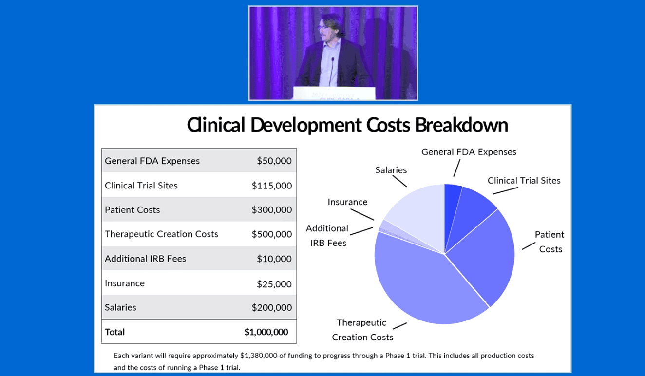This screenshot has height=376, width=645.
Task: Select the Additional IRB Fees table row name
Action: click(145, 259)
